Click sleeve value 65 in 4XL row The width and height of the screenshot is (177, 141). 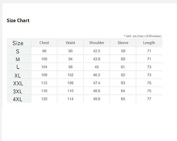point(123,99)
